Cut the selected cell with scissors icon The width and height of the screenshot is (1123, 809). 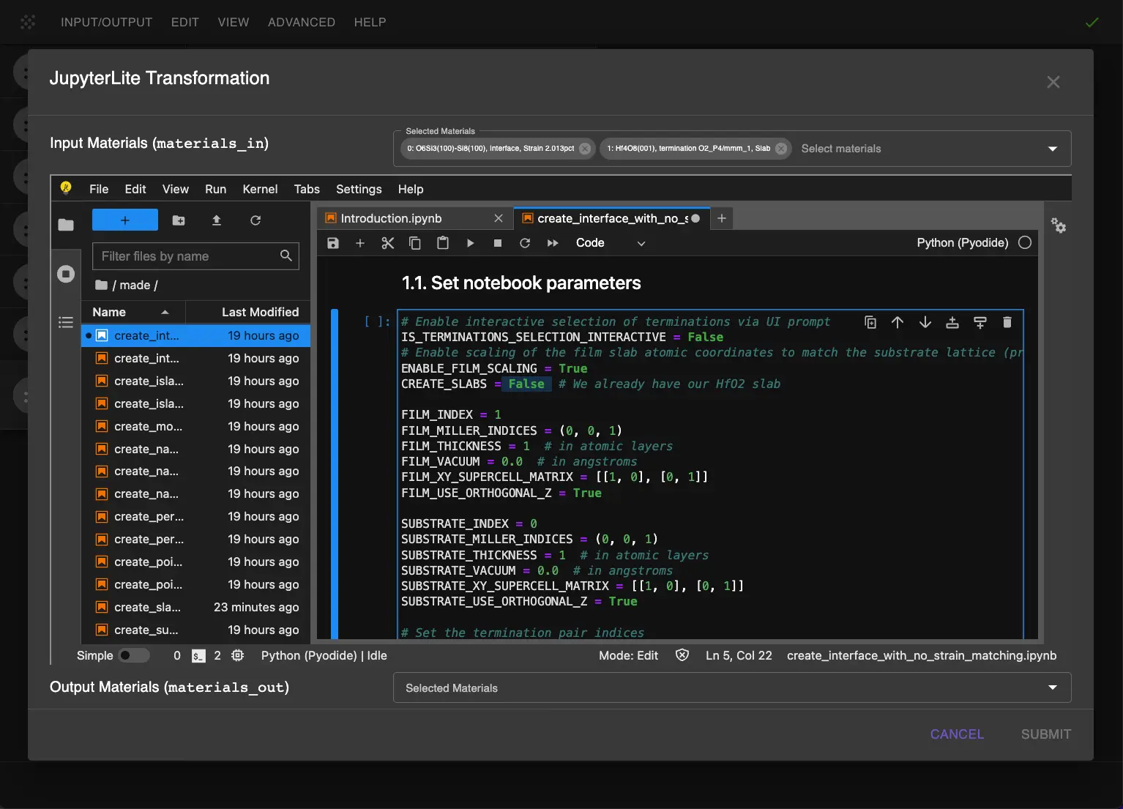(x=388, y=243)
